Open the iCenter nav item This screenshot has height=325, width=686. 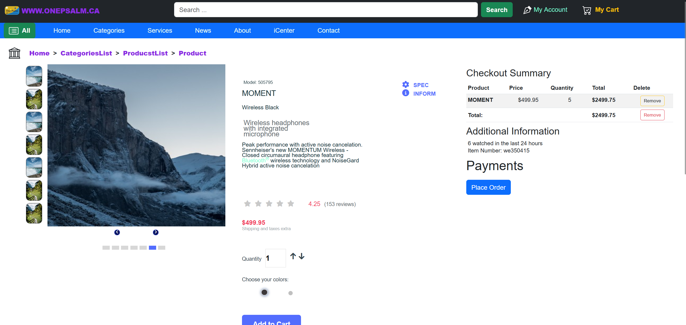(284, 31)
